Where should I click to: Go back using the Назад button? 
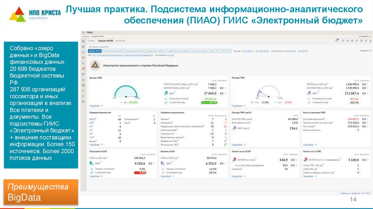point(91,41)
